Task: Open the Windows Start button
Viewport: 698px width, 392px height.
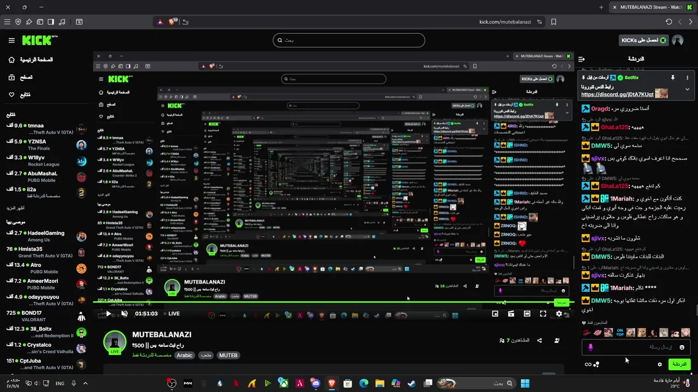Action: tap(525, 383)
